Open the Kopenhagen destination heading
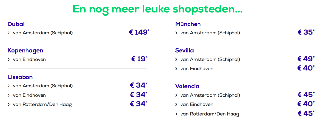This screenshot has width=327, height=127. [x=26, y=50]
